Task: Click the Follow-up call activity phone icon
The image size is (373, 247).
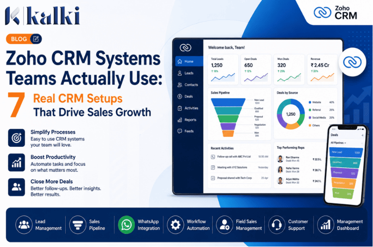Action: click(x=213, y=157)
